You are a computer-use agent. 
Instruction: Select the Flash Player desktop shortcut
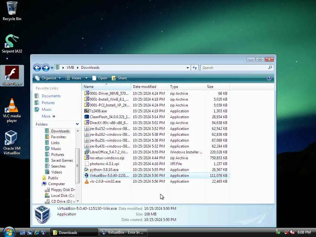point(12,76)
